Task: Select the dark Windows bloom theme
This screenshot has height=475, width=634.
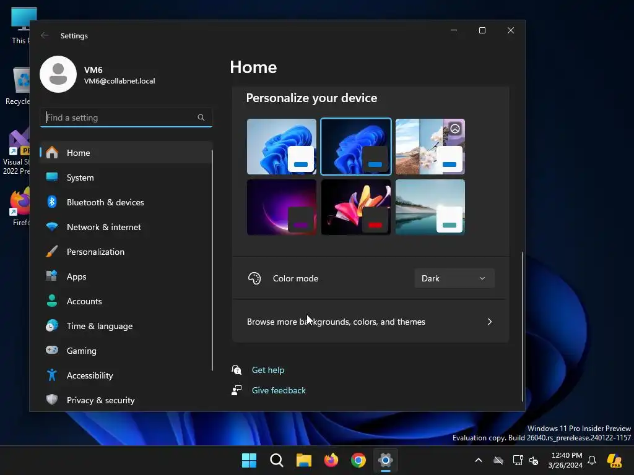Action: coord(356,146)
